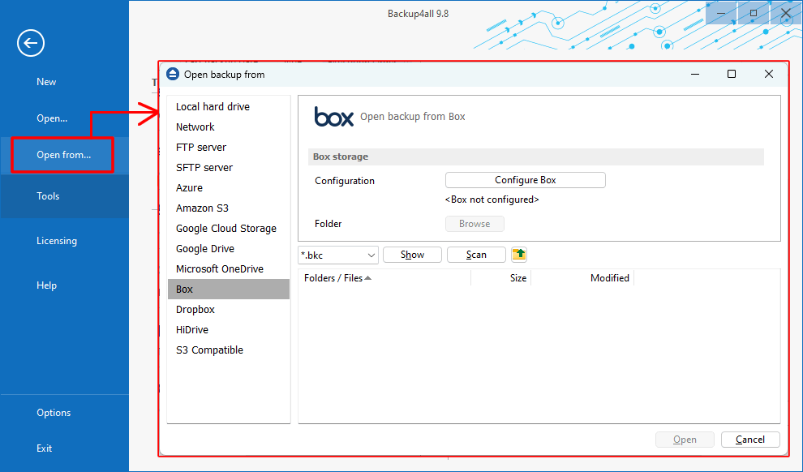This screenshot has width=803, height=472.
Task: Select Google Drive in the storage list
Action: coord(204,248)
